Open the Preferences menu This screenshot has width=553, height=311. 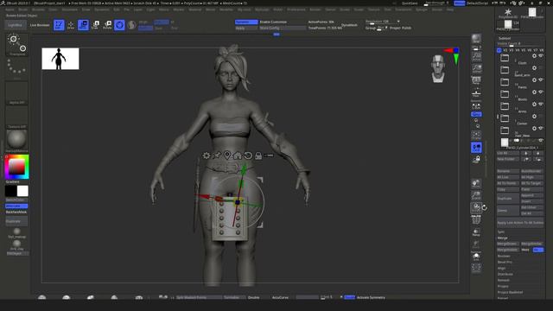[296, 10]
